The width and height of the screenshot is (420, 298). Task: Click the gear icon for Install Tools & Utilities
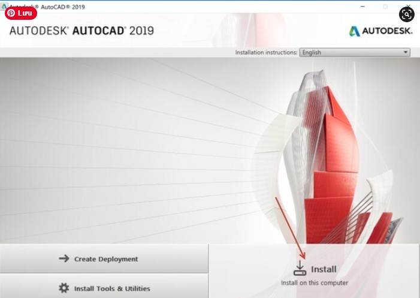pyautogui.click(x=64, y=288)
